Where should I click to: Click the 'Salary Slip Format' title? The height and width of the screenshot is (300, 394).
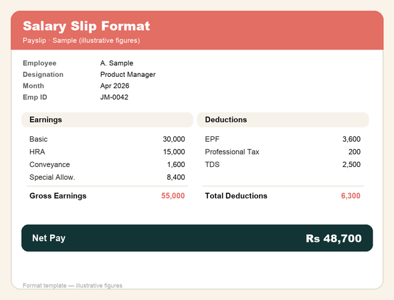click(86, 26)
